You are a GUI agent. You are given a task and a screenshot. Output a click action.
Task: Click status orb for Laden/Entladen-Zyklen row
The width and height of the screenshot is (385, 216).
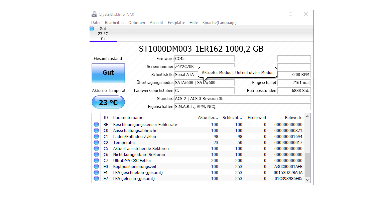(96, 136)
